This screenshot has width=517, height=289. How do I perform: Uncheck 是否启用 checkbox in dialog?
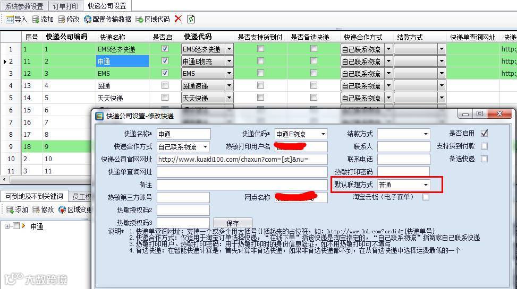484,133
